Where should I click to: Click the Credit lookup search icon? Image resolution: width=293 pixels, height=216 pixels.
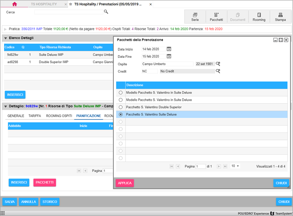tap(218, 71)
